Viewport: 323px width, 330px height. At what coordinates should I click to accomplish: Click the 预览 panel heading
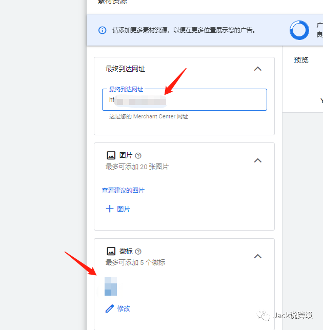point(301,60)
